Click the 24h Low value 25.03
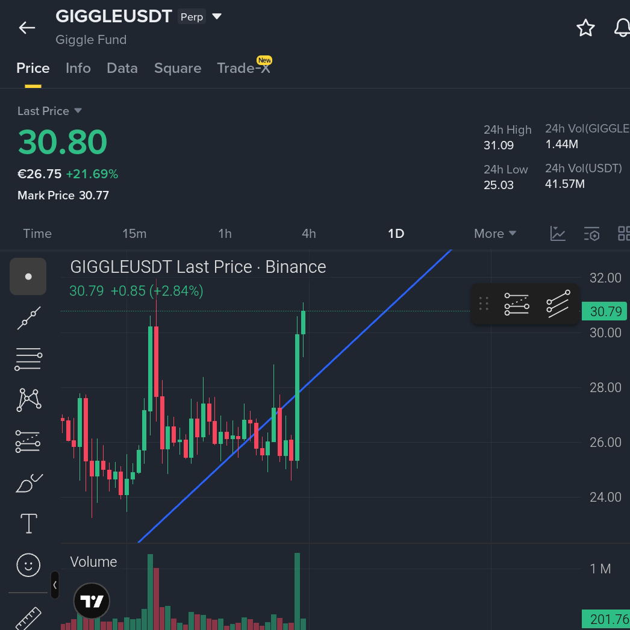Screen dimensions: 630x630 499,185
